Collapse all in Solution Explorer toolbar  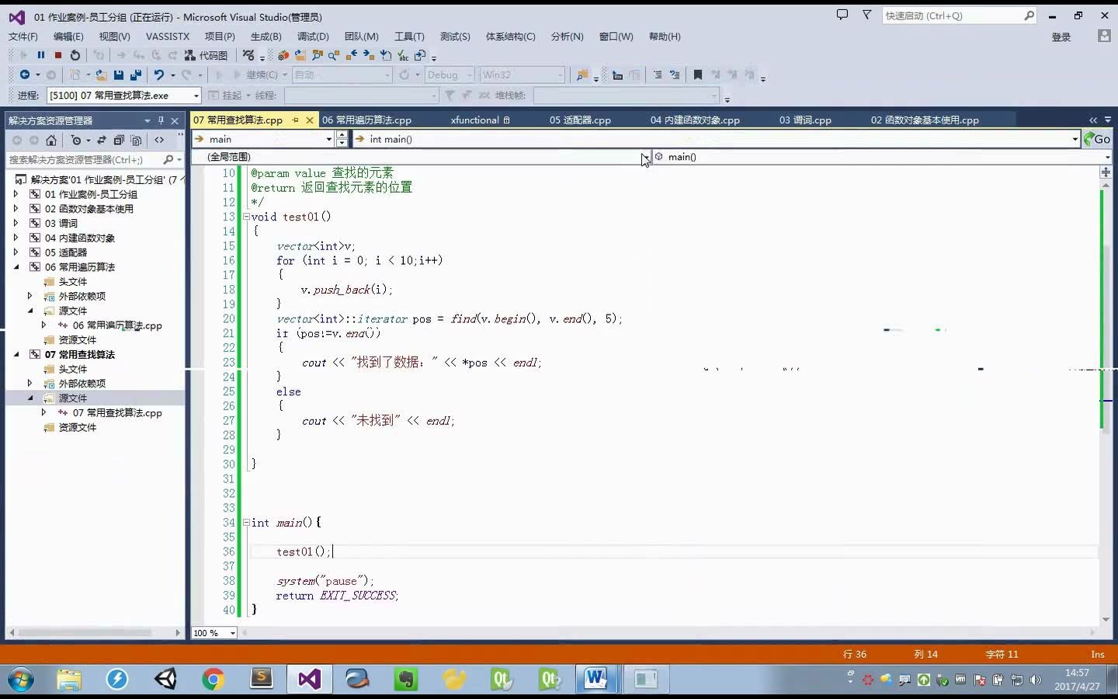[x=119, y=140]
